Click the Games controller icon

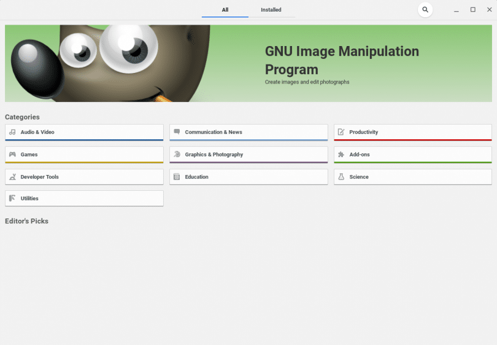(x=12, y=155)
